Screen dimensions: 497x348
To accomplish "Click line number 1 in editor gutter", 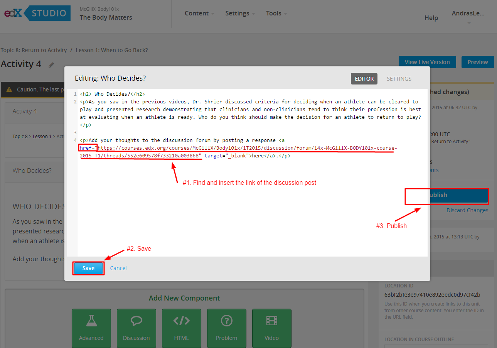I will coord(75,94).
